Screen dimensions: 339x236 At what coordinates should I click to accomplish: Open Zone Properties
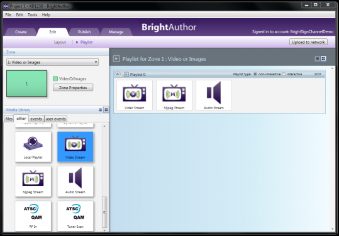click(73, 88)
